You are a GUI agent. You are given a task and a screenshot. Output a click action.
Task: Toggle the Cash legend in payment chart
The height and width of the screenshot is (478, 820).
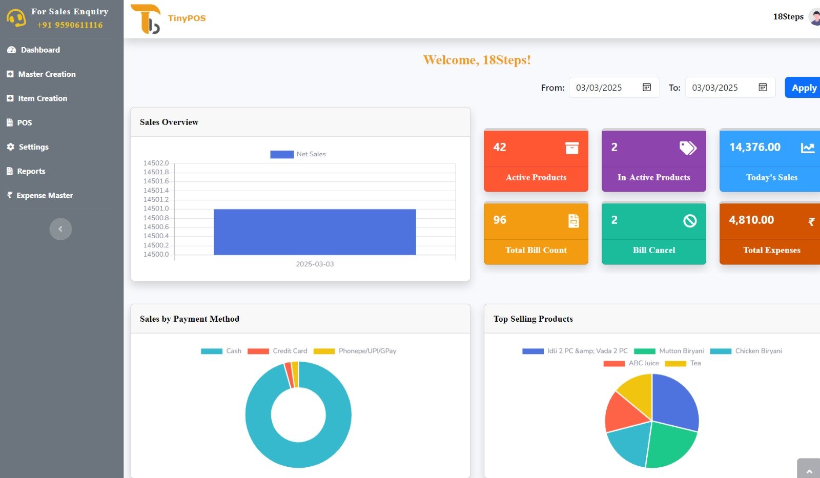(221, 351)
